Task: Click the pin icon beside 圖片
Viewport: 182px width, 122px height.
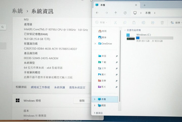Action: pyautogui.click(x=117, y=75)
